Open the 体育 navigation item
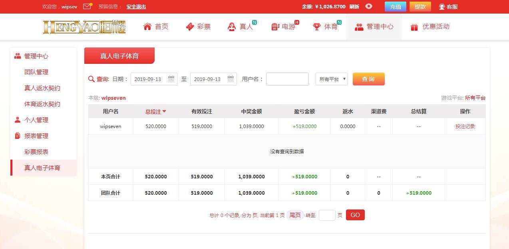 [326, 27]
